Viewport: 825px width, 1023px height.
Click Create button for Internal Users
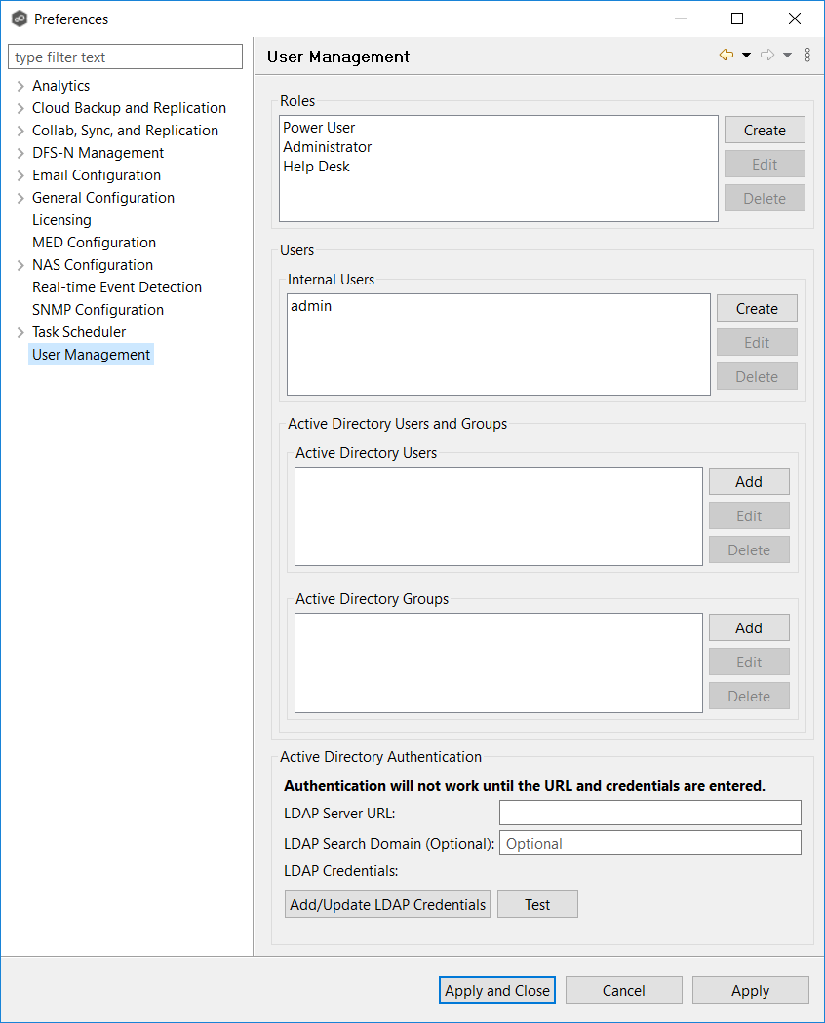point(757,308)
